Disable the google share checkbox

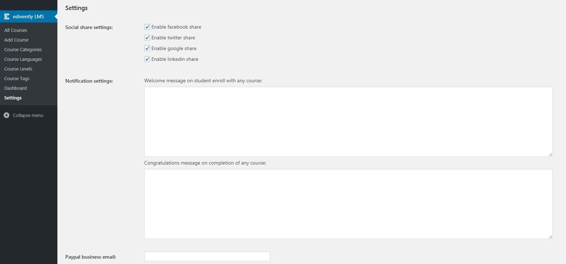[147, 48]
